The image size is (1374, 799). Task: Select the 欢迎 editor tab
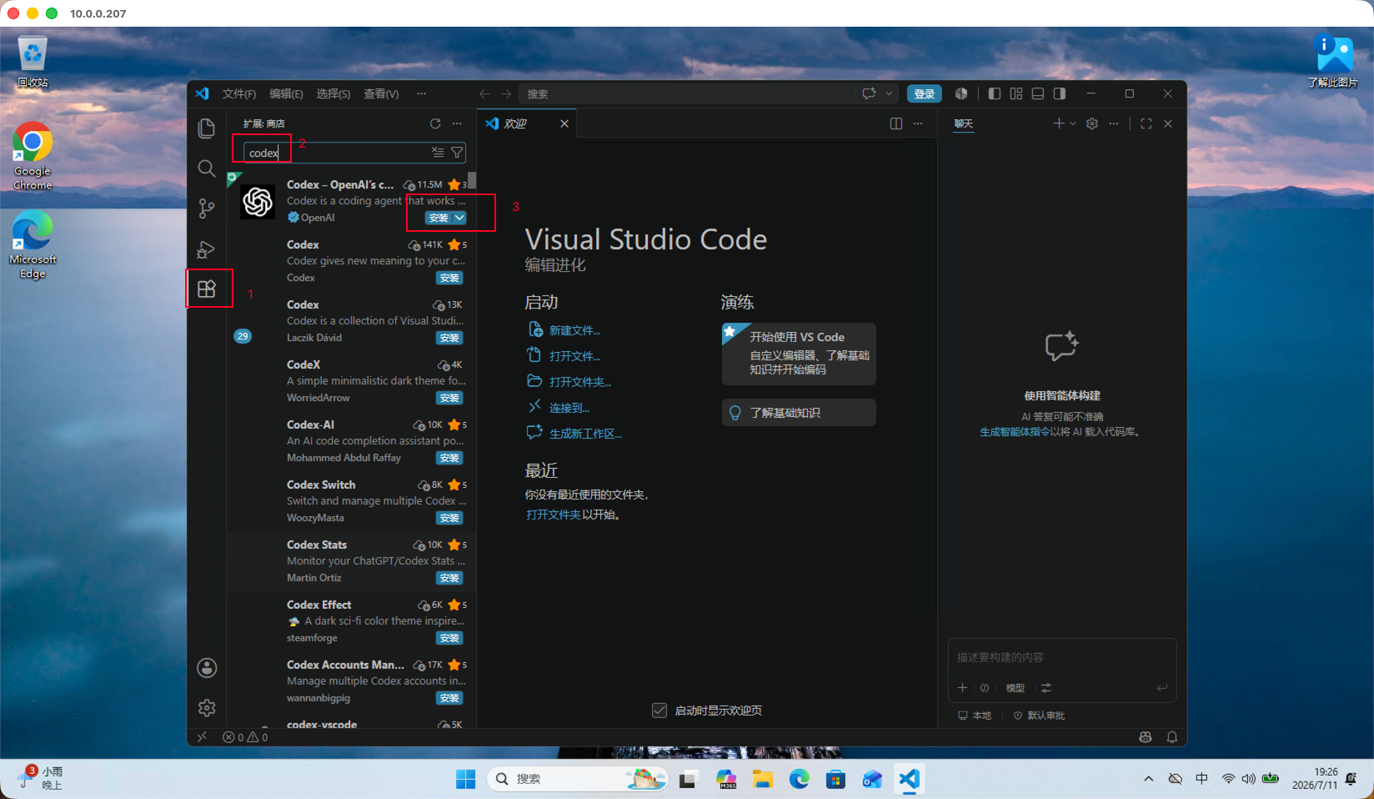pyautogui.click(x=527, y=123)
